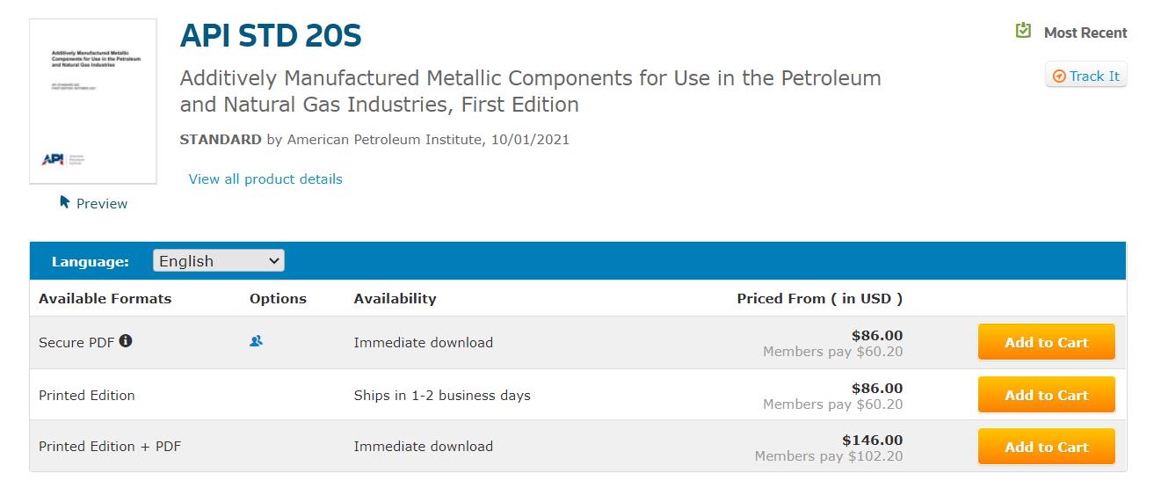Open the Language dropdown set to English

tap(219, 261)
